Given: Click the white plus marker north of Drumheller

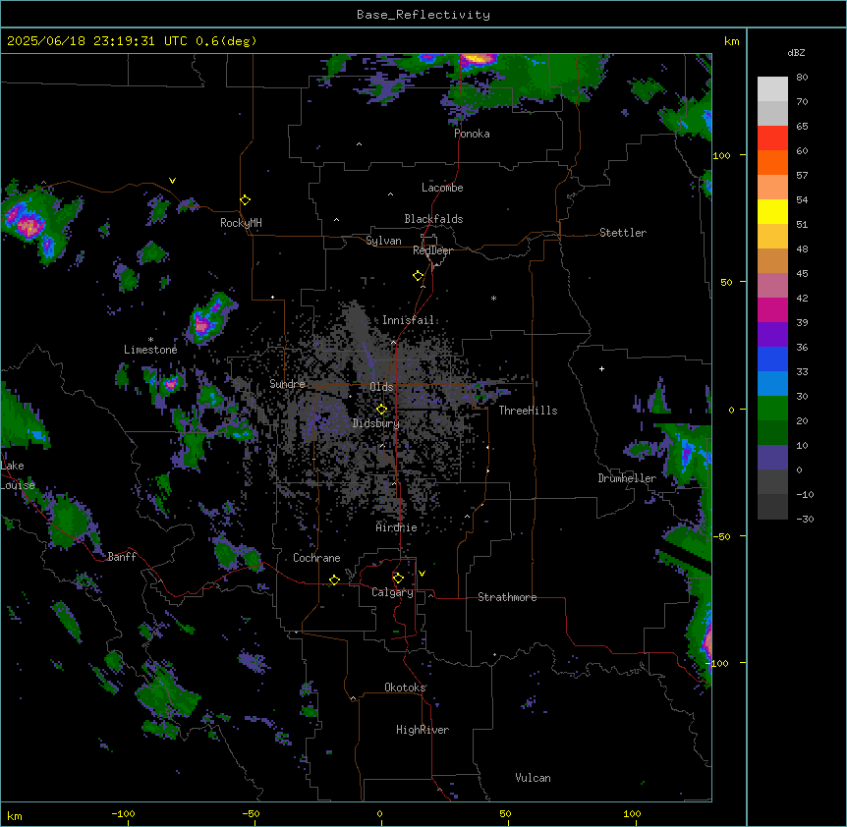Looking at the screenshot, I should (601, 368).
